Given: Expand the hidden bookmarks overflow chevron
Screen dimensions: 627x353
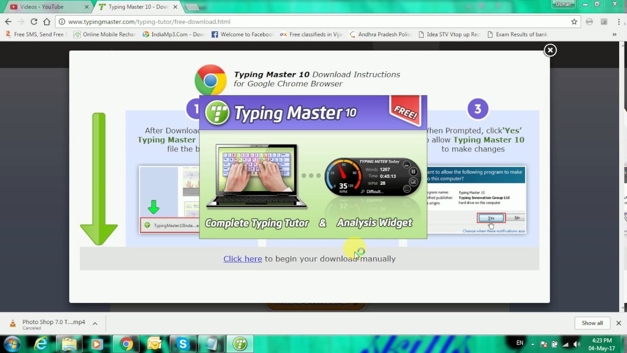Looking at the screenshot, I should pos(614,34).
